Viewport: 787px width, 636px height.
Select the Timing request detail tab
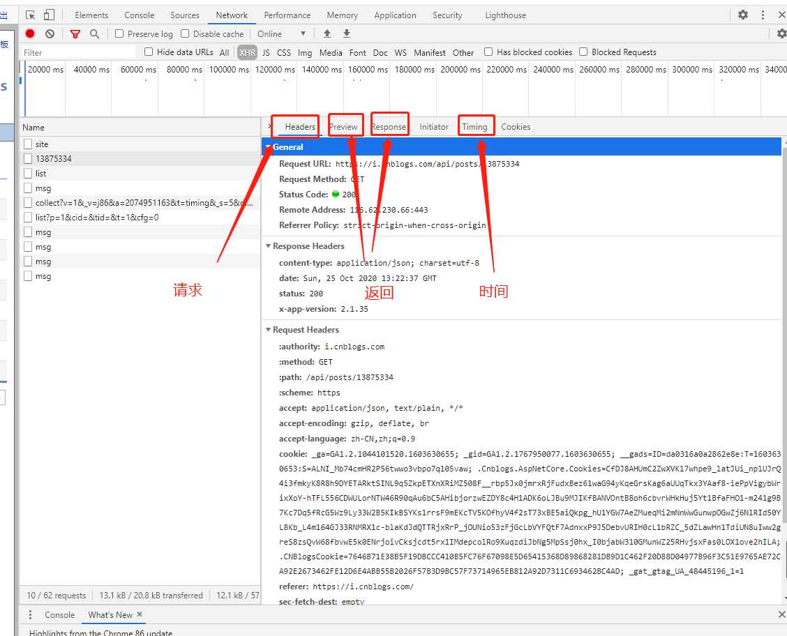[x=475, y=127]
